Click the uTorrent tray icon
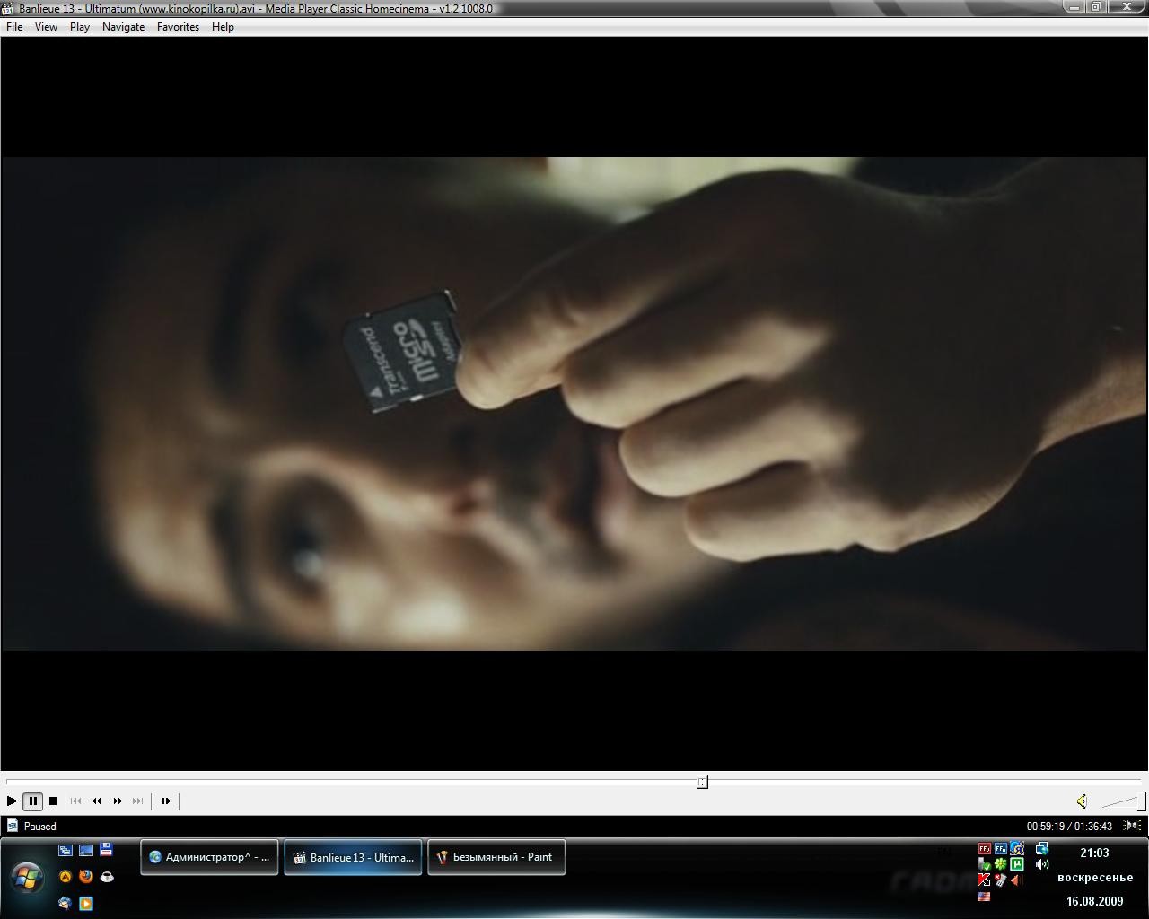This screenshot has width=1149, height=919. tap(1017, 864)
